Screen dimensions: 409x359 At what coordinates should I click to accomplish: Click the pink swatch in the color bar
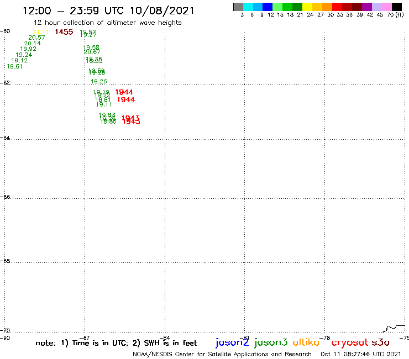(386, 7)
